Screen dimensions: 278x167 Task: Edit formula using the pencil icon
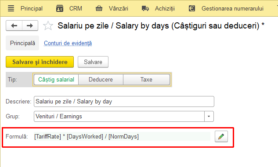tap(221, 136)
